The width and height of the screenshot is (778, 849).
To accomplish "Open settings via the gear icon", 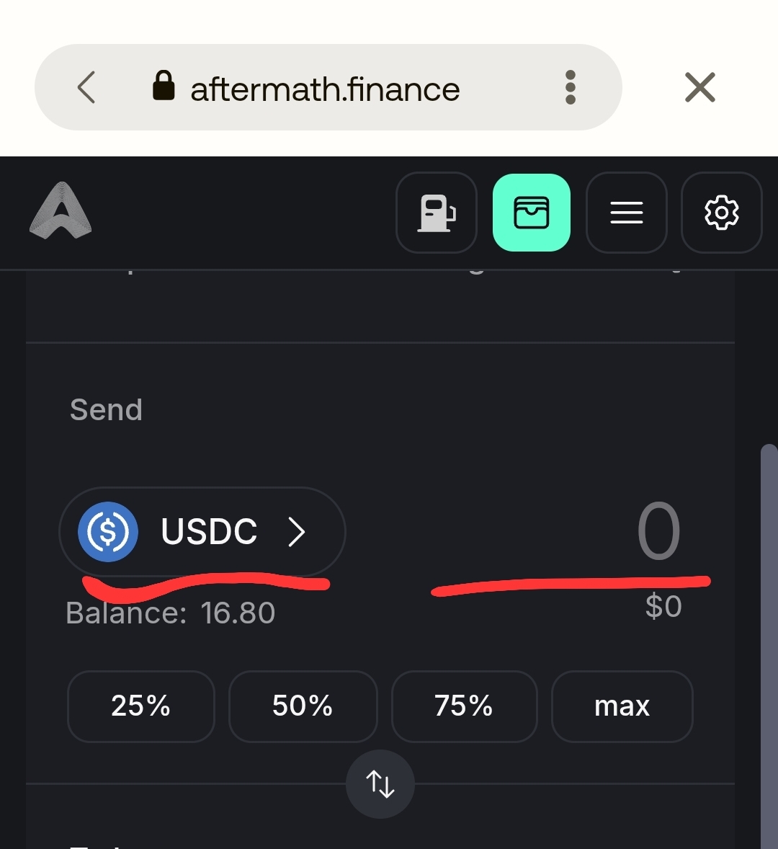I will (721, 213).
